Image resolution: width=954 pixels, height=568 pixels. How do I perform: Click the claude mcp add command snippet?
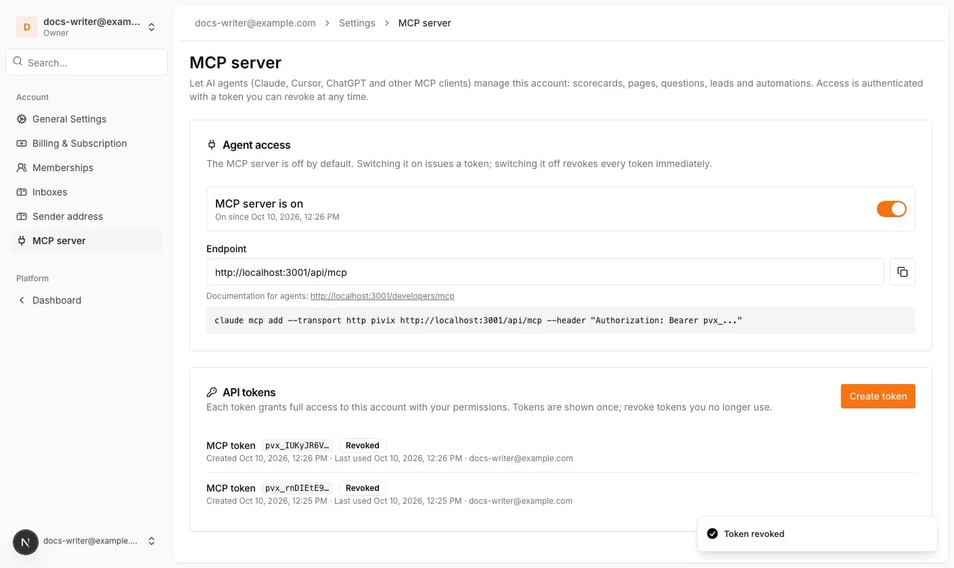[561, 321]
